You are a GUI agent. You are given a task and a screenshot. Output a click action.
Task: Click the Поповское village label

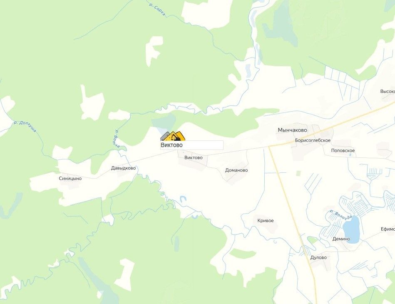(343, 150)
